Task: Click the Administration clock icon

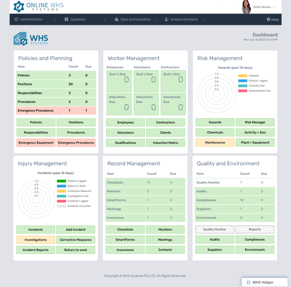Action: 16,19
